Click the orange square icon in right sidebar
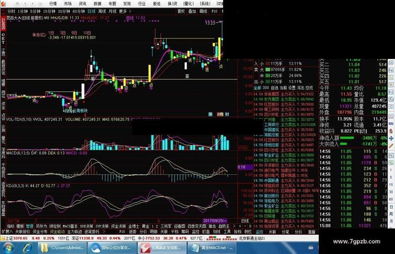Image resolution: width=395 pixels, height=254 pixels. pyautogui.click(x=391, y=84)
